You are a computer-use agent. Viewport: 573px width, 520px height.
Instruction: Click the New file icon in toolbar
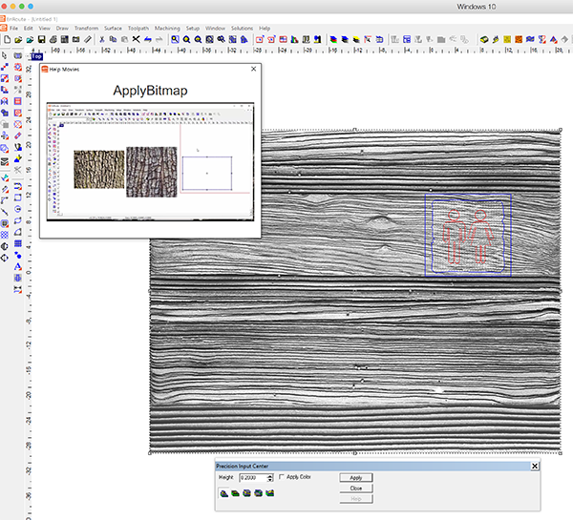click(x=6, y=40)
